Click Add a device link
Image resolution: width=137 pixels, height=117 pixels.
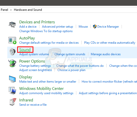coord(28,27)
